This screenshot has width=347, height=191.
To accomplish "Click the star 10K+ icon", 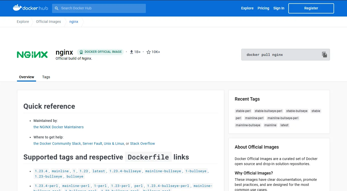I will pos(149,52).
